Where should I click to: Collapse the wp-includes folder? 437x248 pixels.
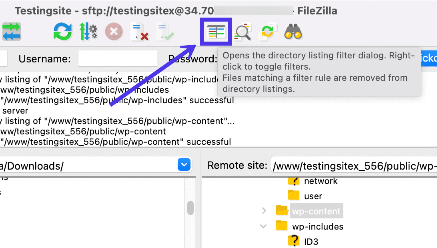[263, 226]
